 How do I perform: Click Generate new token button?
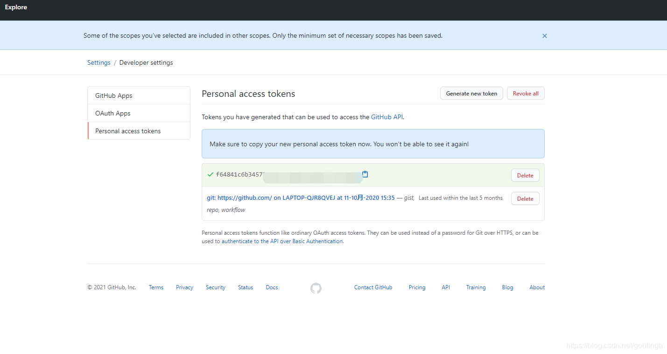471,93
